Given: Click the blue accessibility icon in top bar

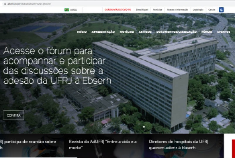Looking at the screenshot, I should point(221,10).
